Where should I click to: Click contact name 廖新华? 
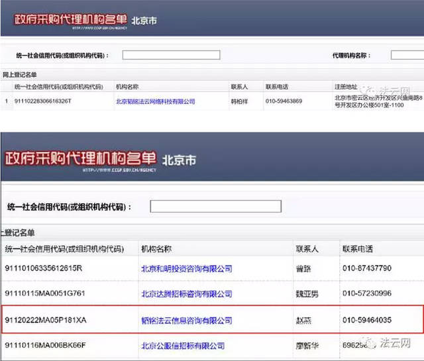(x=307, y=346)
